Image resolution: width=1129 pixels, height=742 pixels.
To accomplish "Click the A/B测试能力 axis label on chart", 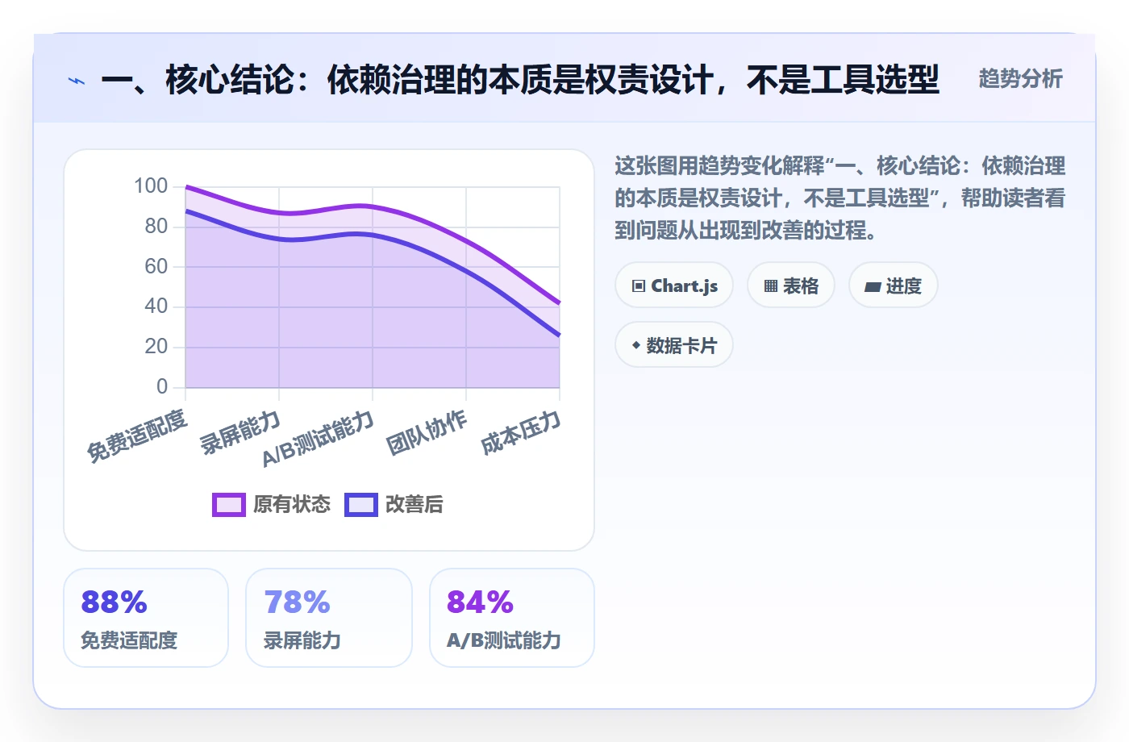I will tap(319, 439).
